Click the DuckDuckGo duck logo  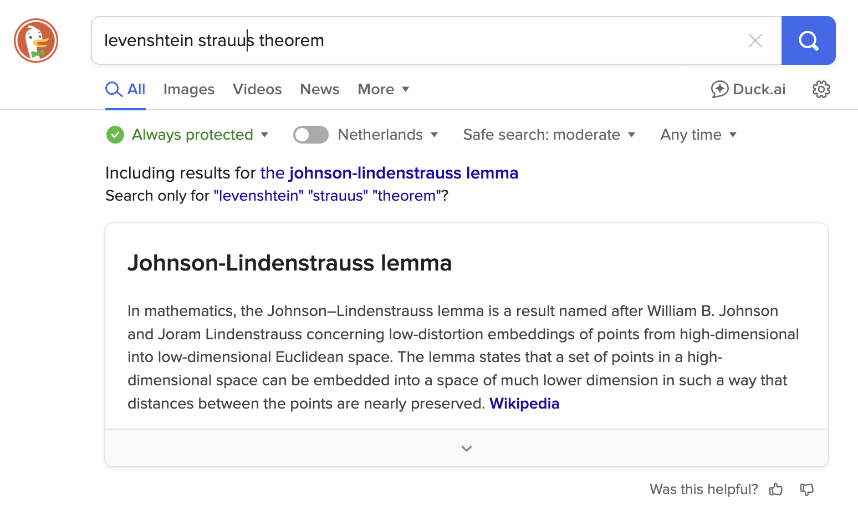pyautogui.click(x=36, y=40)
